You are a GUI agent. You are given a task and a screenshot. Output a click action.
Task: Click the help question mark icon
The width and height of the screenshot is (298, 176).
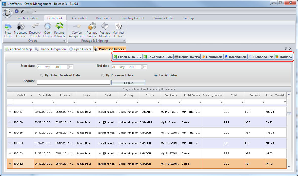coord(17,11)
